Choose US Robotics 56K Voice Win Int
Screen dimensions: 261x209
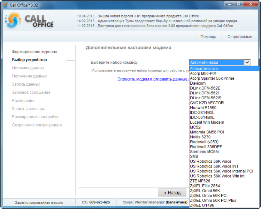point(224,176)
